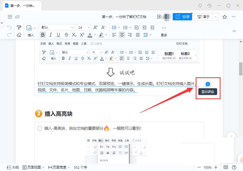Select the format painter in the top toolbar
Viewport: 243px width, 171px height.
[x=19, y=28]
